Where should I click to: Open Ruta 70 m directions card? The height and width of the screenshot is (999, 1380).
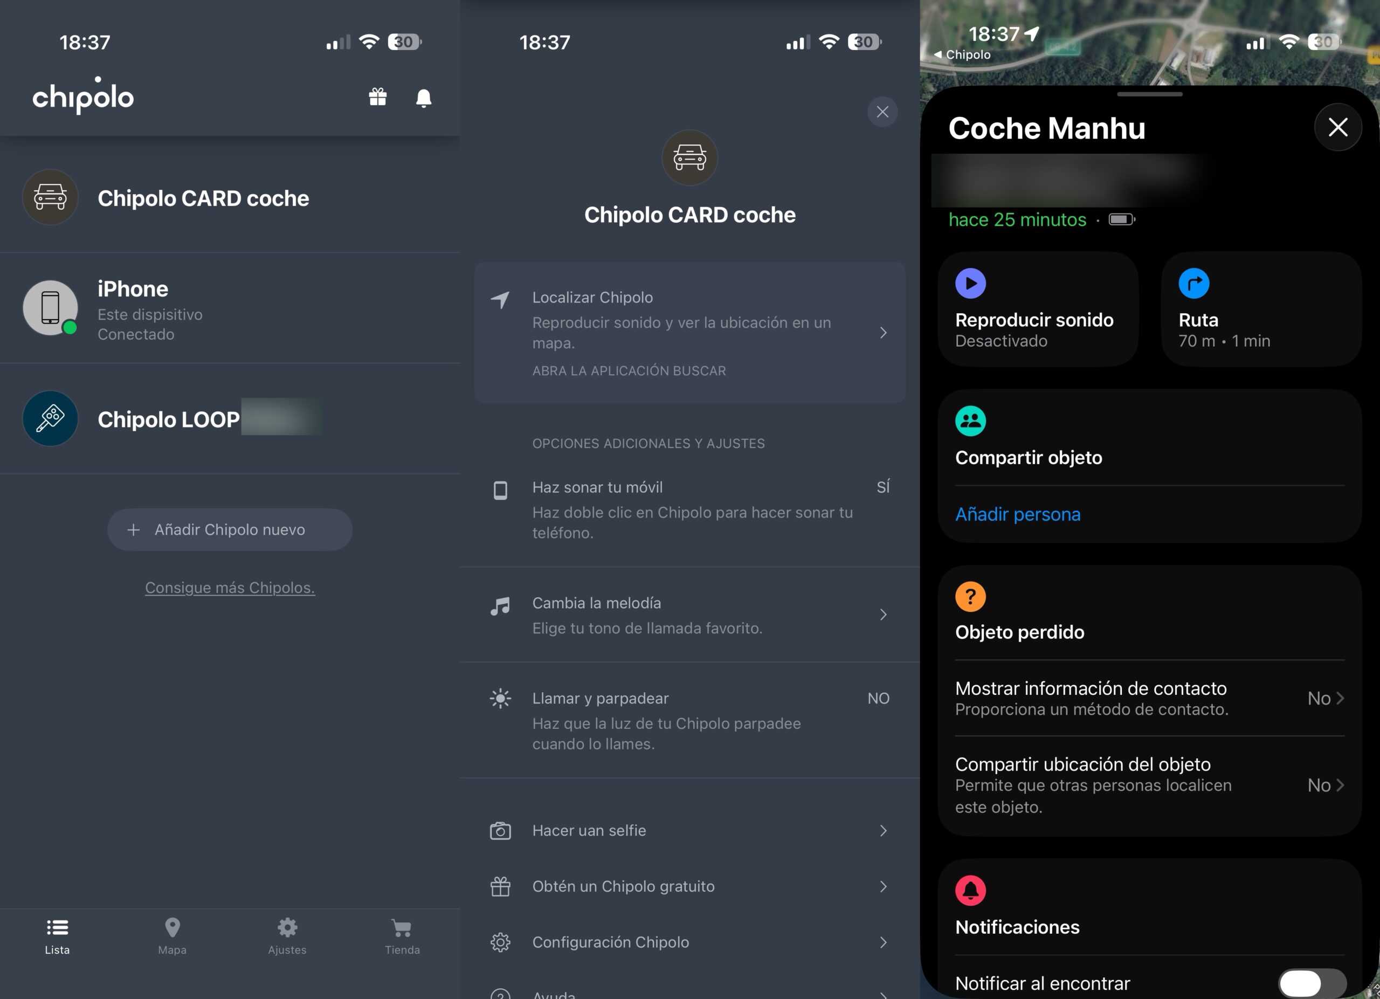pyautogui.click(x=1261, y=309)
